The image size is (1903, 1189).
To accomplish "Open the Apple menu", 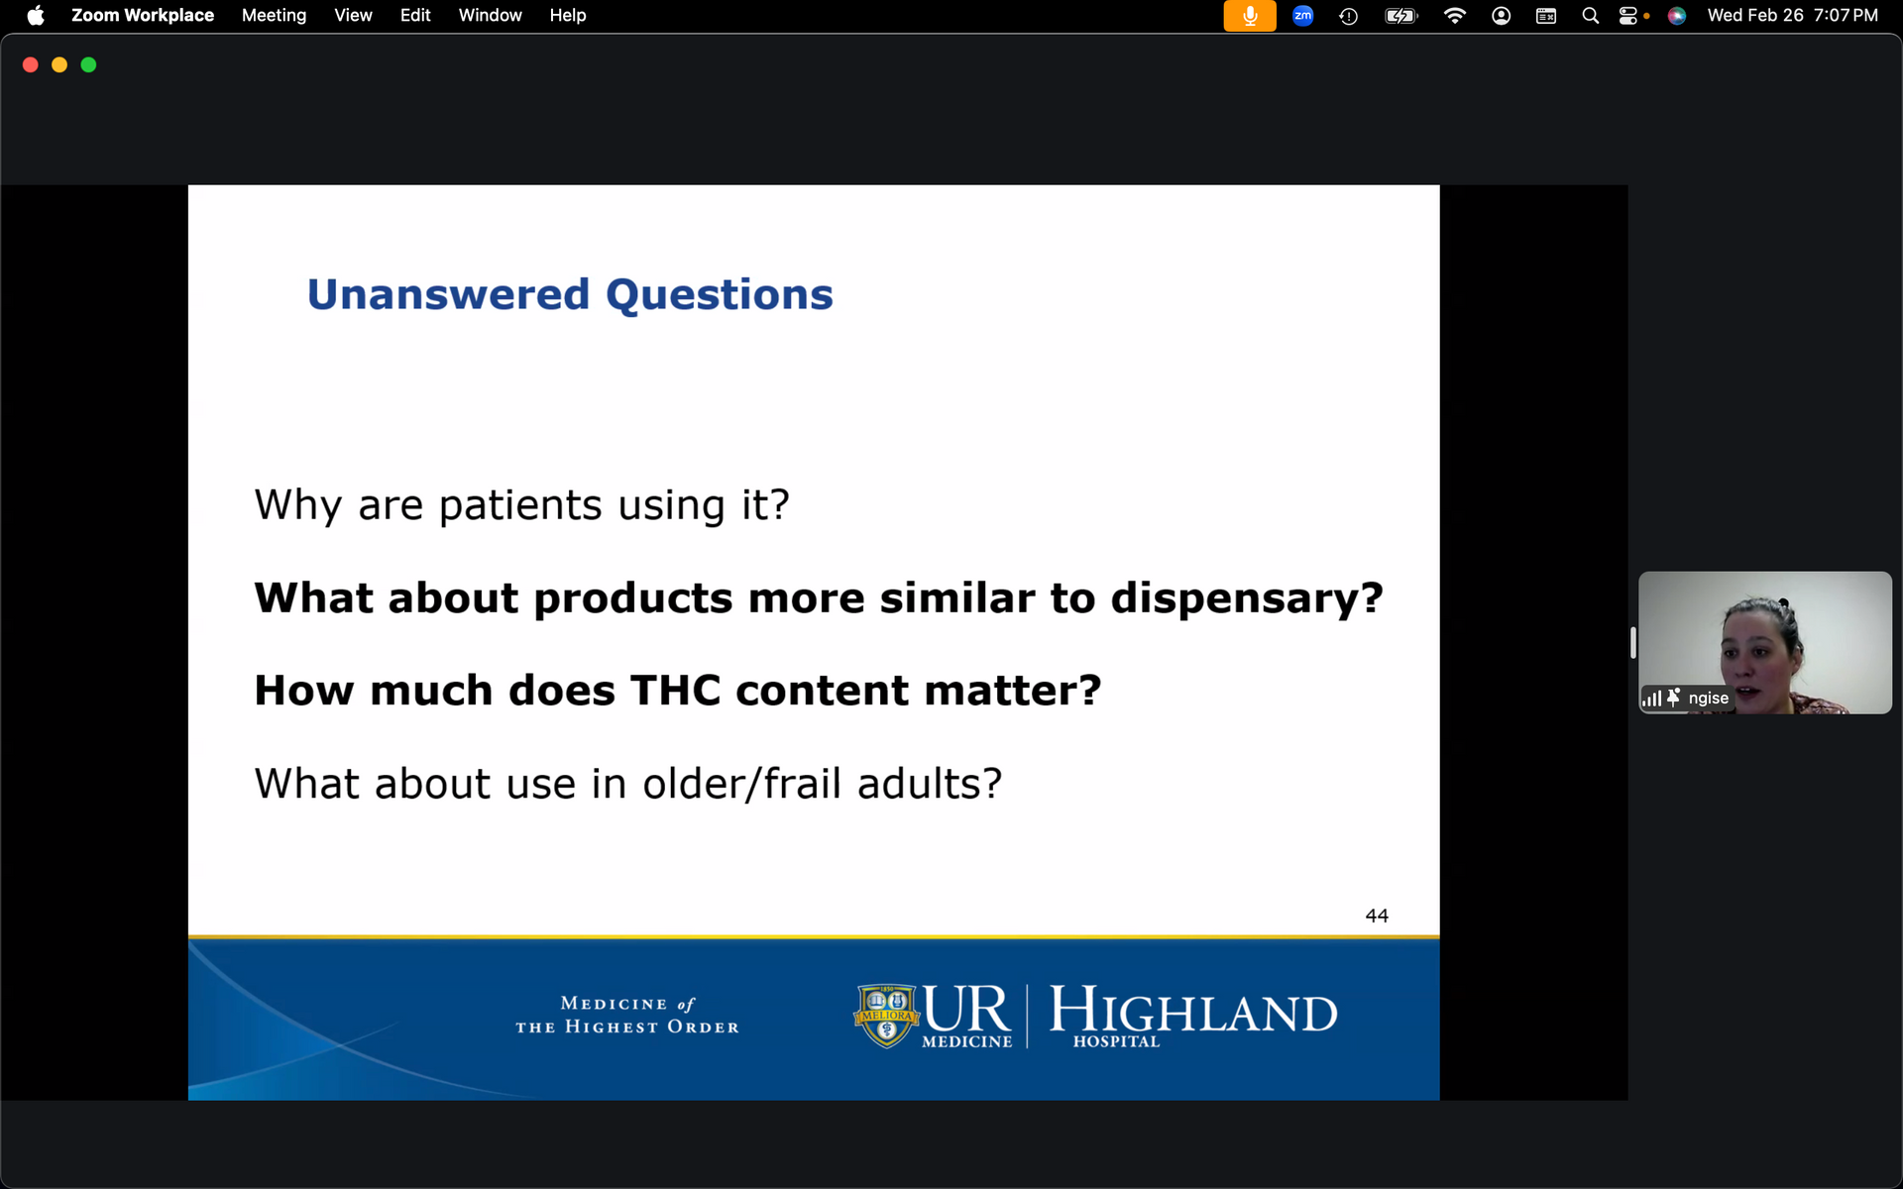I will tap(36, 16).
